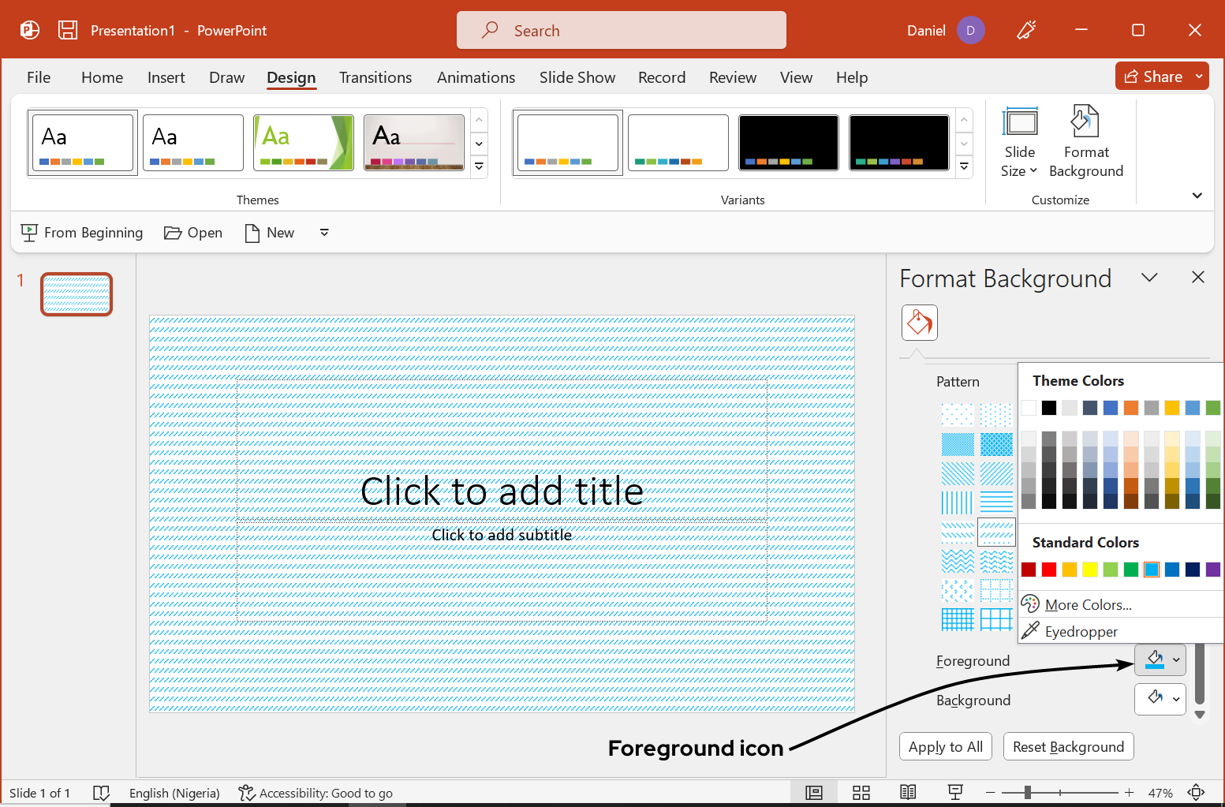The image size is (1225, 807).
Task: Open Reading View from the status bar
Action: click(x=908, y=792)
